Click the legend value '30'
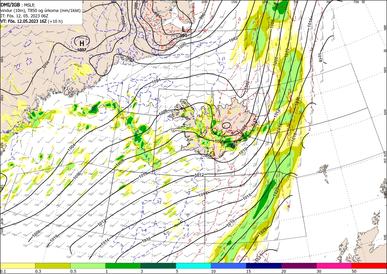This screenshot has width=387, height=274. [319, 271]
